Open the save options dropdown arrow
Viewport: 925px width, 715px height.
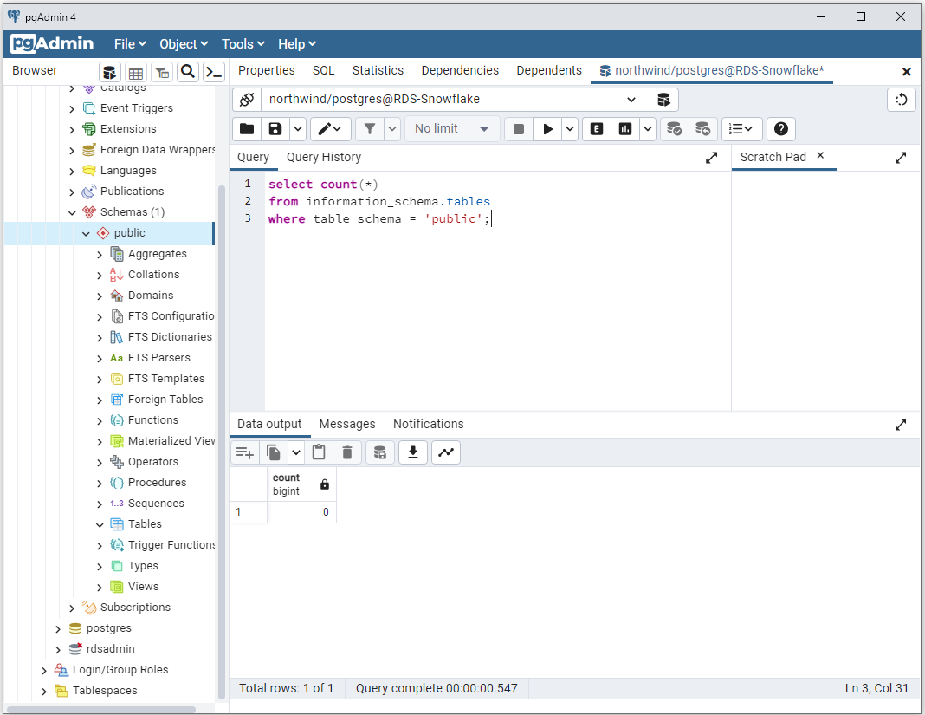pos(298,129)
